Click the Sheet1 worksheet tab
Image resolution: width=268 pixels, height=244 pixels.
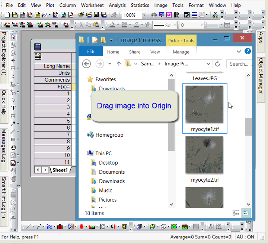tap(60, 170)
